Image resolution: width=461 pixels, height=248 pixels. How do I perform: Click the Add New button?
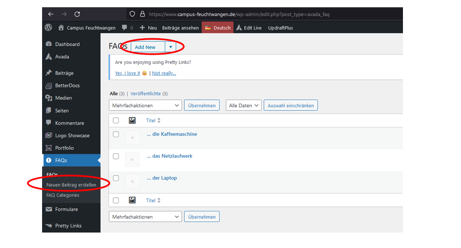148,47
